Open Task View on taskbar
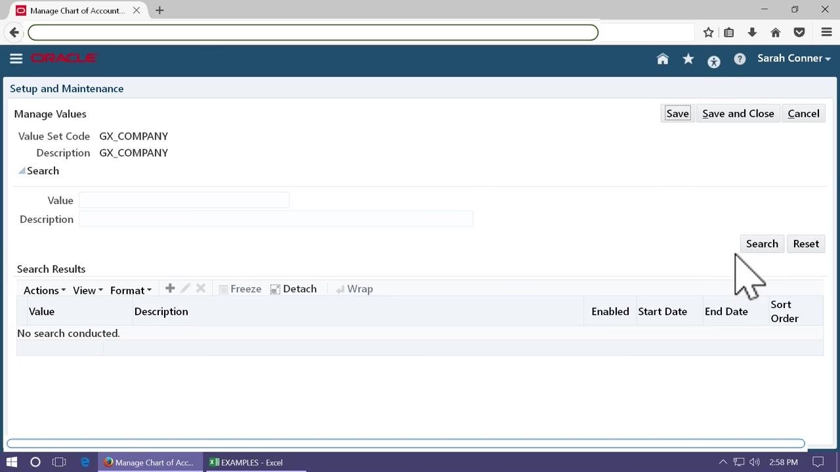This screenshot has height=472, width=840. 59,462
